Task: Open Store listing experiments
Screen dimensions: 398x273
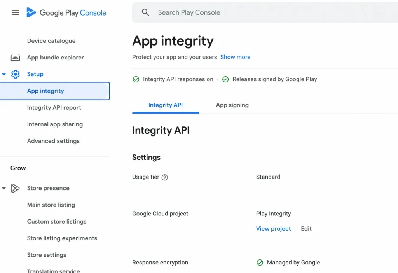Action: (62, 238)
